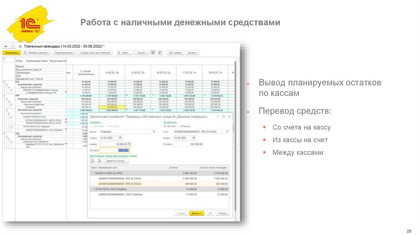
Task: Click the yellow Далее button
Action: [196, 213]
